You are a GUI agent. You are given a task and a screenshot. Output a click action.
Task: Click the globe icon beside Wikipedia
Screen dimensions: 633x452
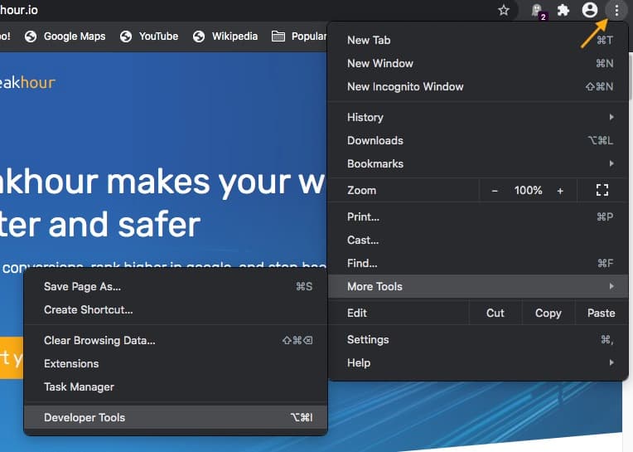199,36
